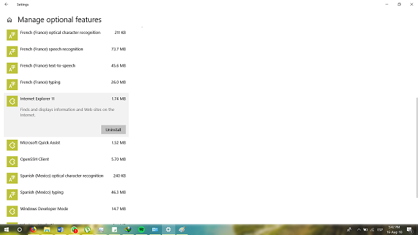Open the battery status tray icon
This screenshot has width=418, height=235.
(x=366, y=229)
